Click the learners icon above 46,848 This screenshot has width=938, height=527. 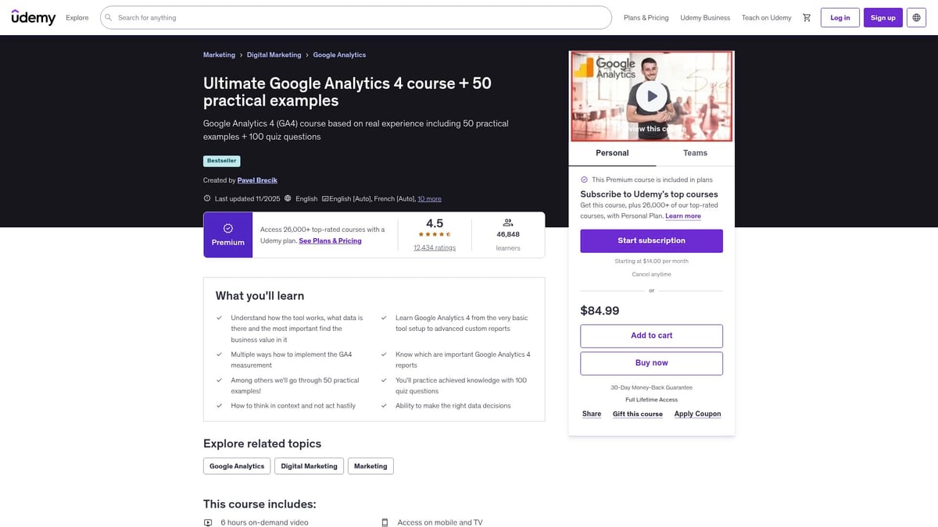(507, 222)
